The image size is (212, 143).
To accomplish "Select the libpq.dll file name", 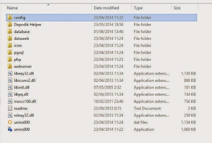I will tap(21, 94).
